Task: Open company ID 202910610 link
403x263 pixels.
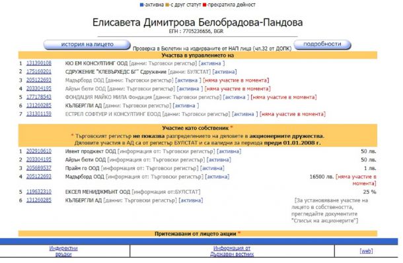Action: click(x=39, y=151)
